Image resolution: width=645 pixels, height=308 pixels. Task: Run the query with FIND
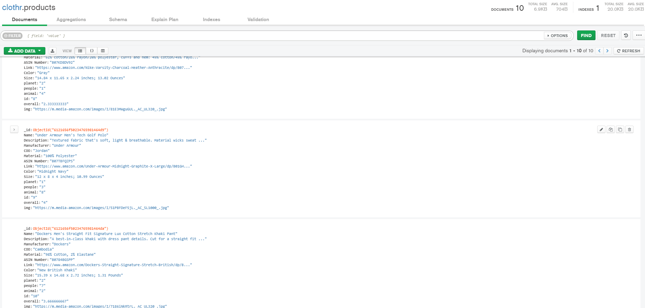(x=586, y=35)
